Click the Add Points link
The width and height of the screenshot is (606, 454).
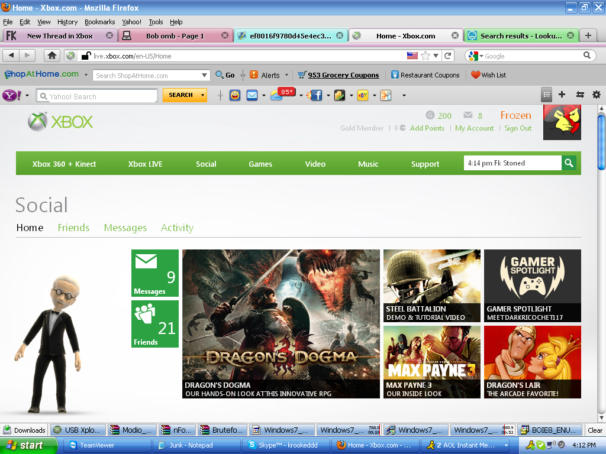point(427,128)
